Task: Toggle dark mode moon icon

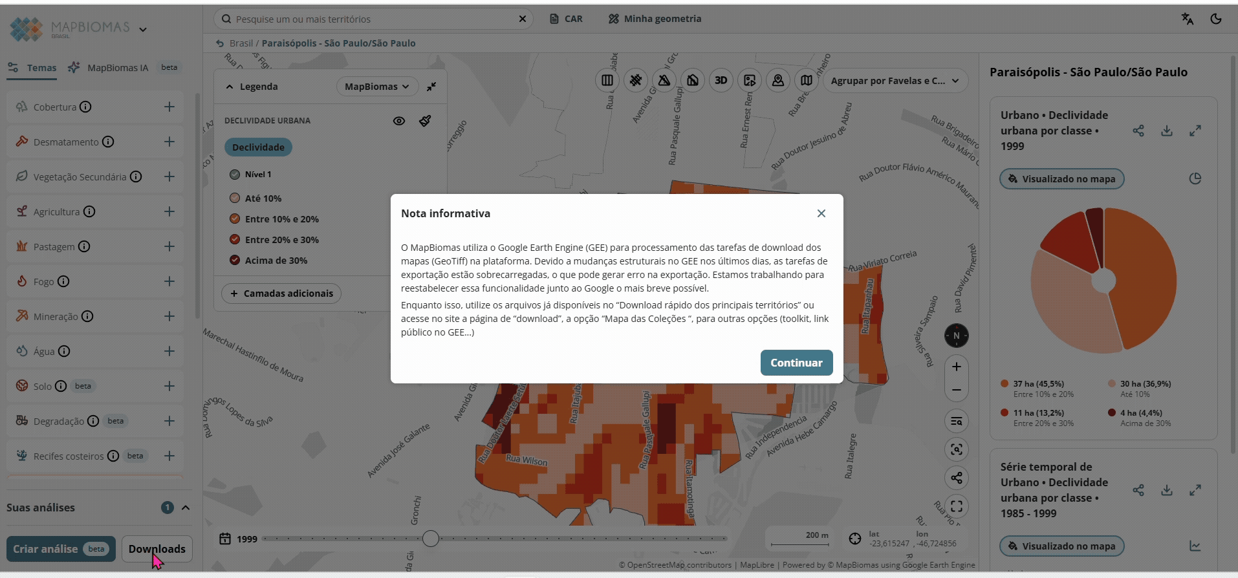Action: click(1216, 19)
